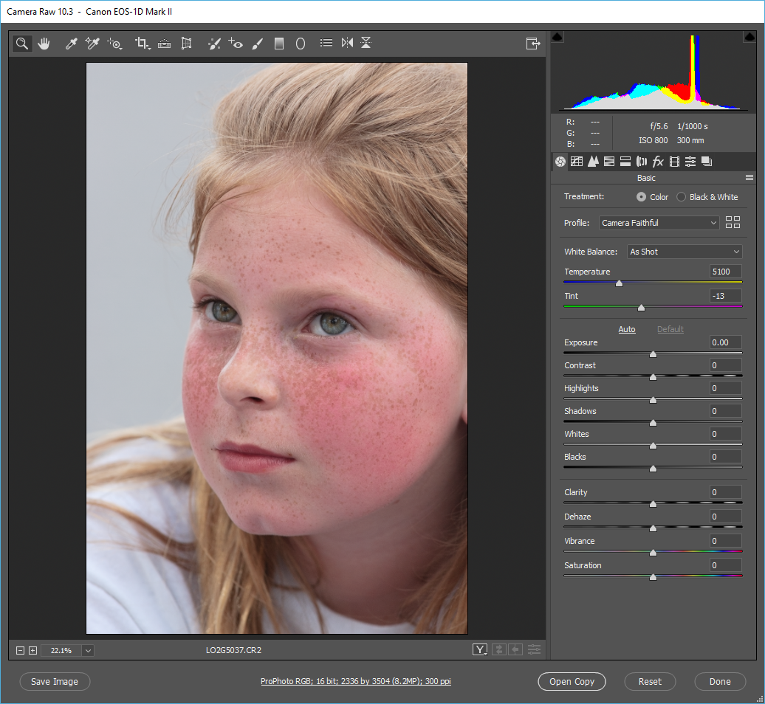Expand the White Balance As Shot dropdown

coord(684,252)
